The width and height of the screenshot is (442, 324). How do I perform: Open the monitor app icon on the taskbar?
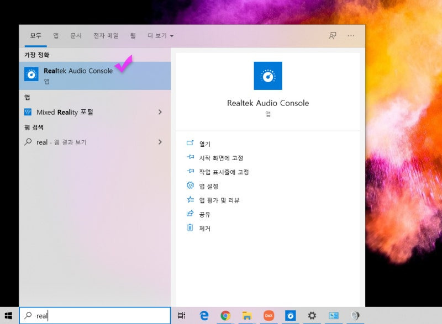[x=334, y=316]
